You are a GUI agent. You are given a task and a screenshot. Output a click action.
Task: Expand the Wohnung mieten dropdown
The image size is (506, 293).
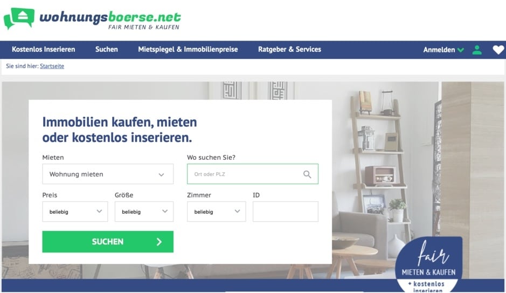coord(108,174)
